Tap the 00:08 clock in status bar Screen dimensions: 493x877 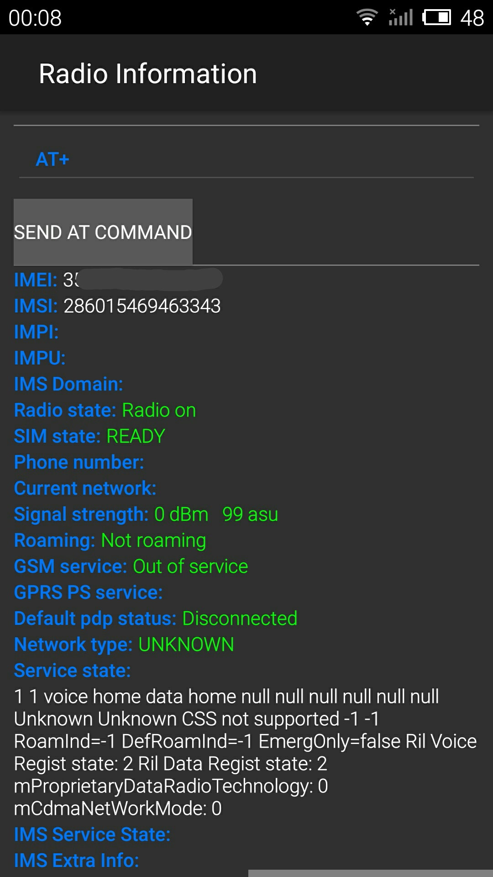[35, 18]
